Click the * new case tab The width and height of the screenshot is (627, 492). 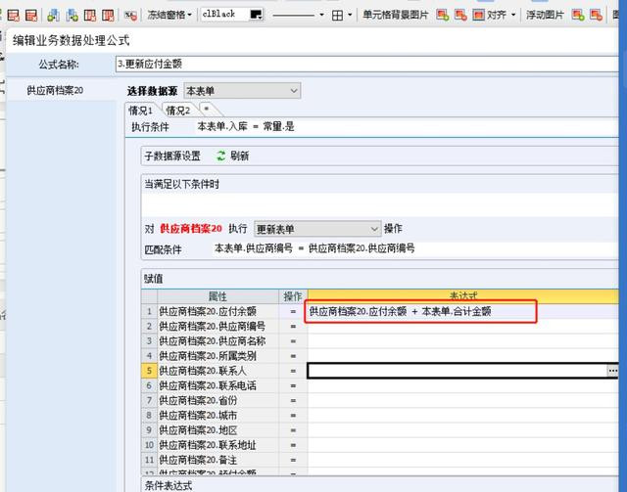[207, 109]
